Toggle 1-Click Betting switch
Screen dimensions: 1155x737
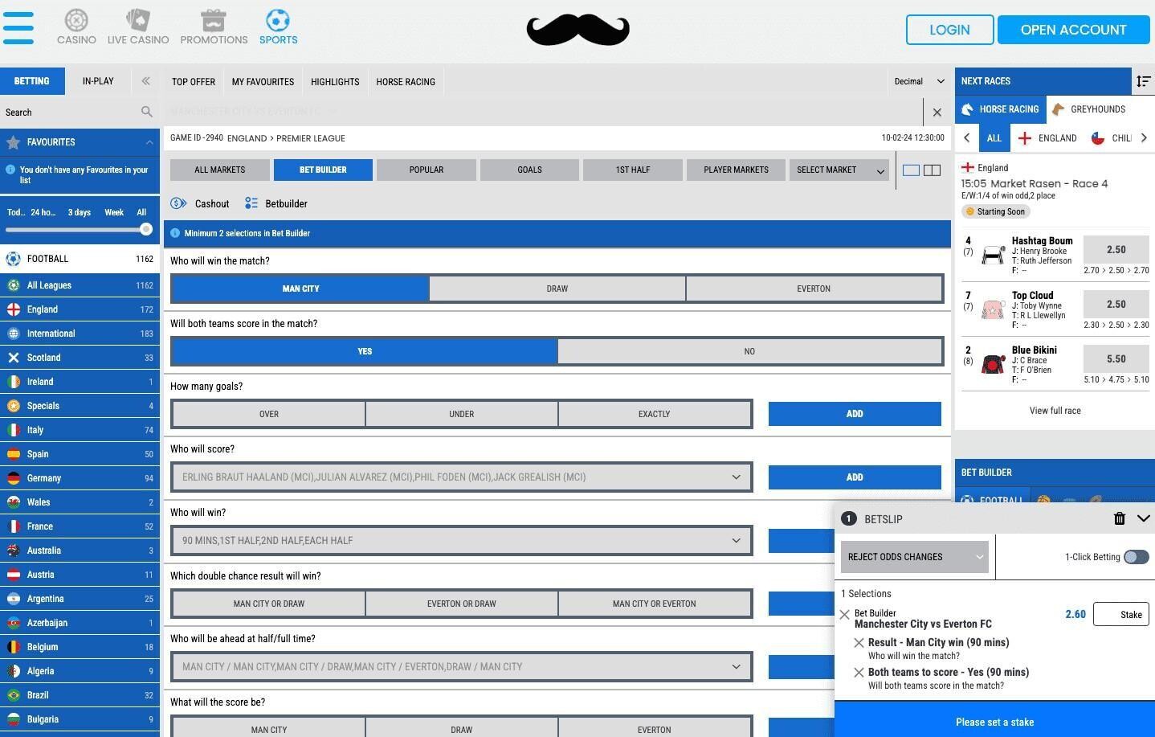tap(1136, 557)
